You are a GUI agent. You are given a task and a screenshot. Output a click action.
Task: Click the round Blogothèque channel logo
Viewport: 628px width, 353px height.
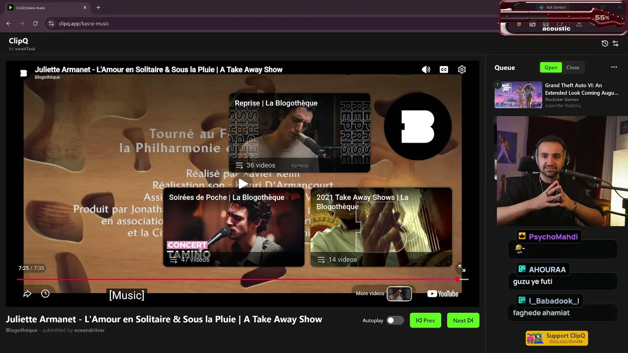(x=418, y=126)
